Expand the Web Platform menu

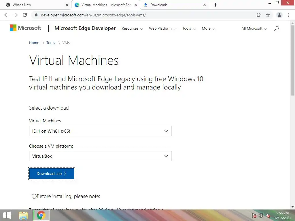pos(162,28)
